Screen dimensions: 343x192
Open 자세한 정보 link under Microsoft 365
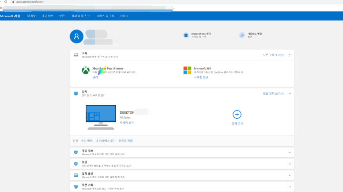[201, 77]
